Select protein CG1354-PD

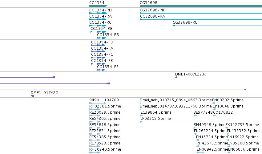click(x=102, y=42)
